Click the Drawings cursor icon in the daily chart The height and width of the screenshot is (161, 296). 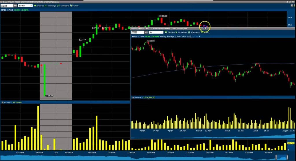tap(177, 32)
